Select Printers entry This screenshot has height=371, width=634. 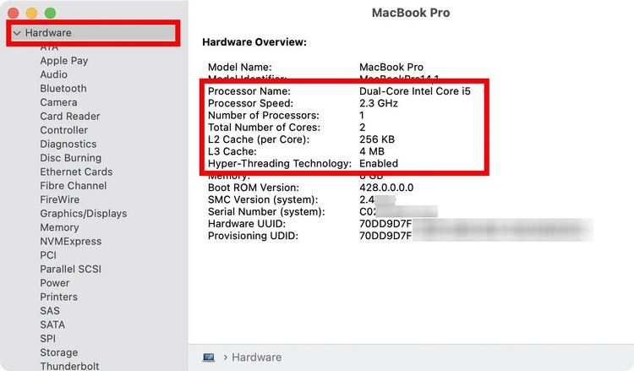58,297
